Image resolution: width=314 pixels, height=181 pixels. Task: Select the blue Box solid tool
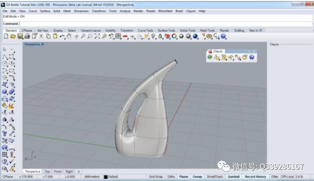5,92
